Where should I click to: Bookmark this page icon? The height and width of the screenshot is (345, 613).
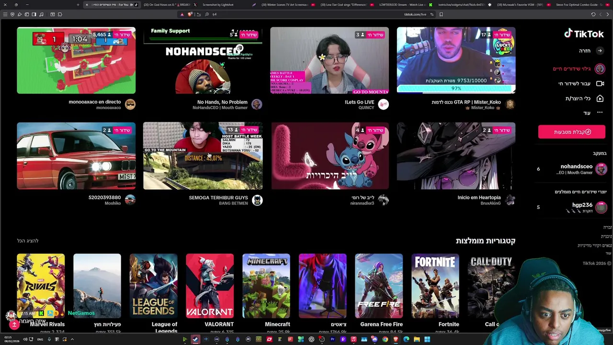[x=441, y=14]
